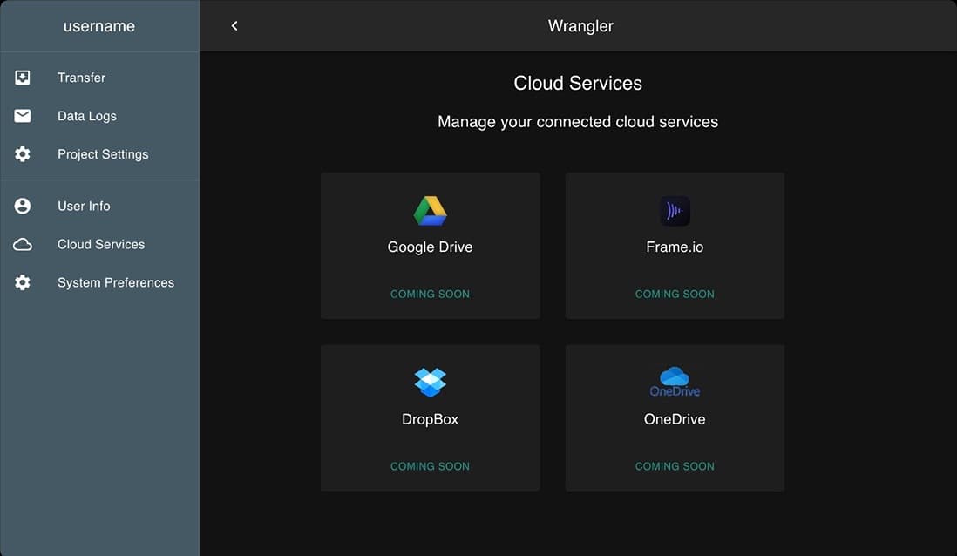Open Data Logs from the sidebar

[x=86, y=116]
